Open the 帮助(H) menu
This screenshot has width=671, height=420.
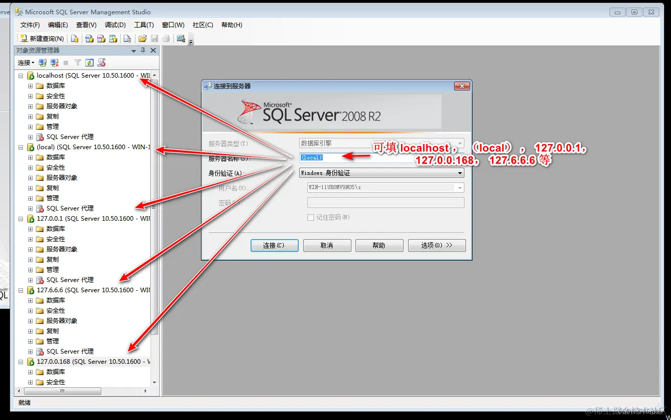coord(232,25)
